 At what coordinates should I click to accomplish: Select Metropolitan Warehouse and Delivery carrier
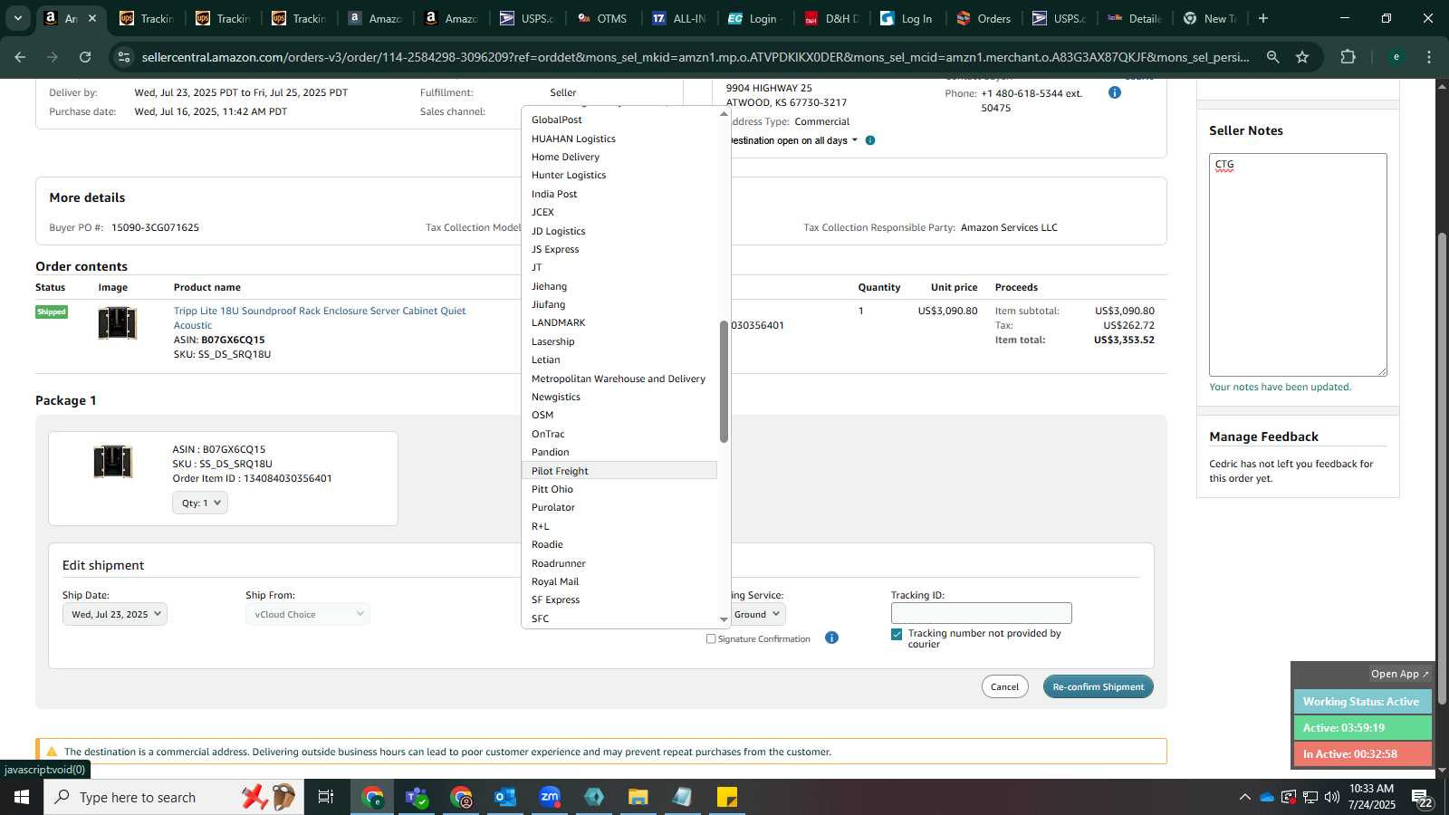(x=619, y=379)
